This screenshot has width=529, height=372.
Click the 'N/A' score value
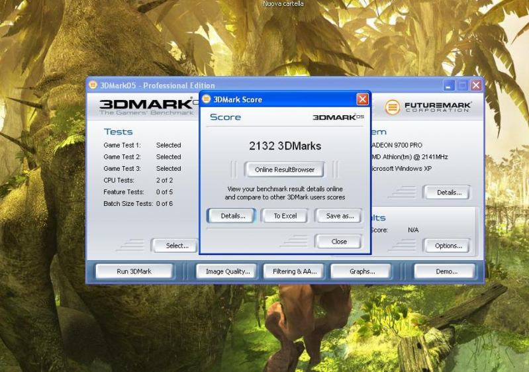(413, 230)
